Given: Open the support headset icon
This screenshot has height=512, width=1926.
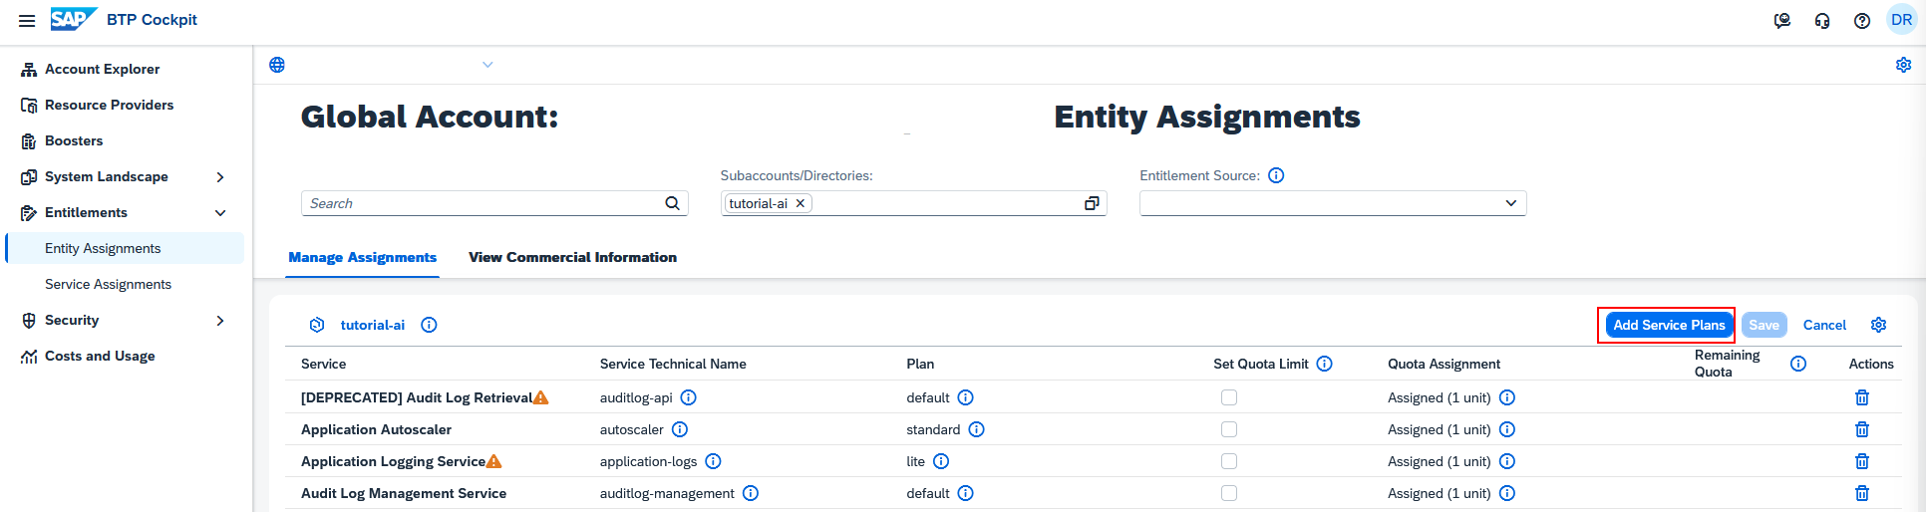Looking at the screenshot, I should 1822,20.
